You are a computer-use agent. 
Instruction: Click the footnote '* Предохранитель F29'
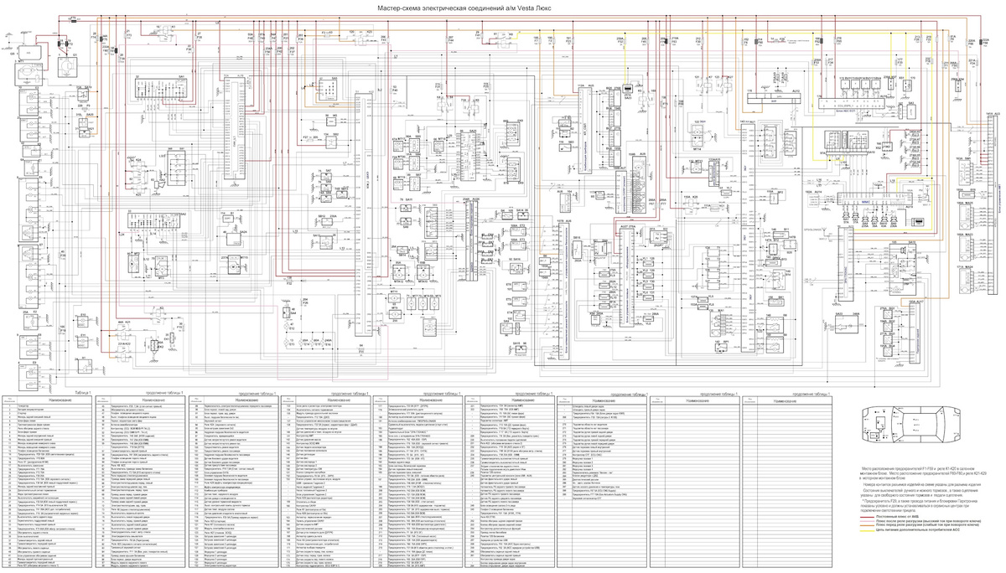[919, 505]
